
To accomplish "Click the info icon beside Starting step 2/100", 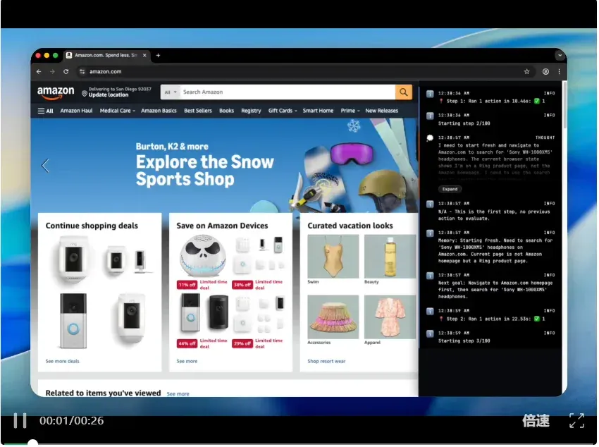I will 430,116.
